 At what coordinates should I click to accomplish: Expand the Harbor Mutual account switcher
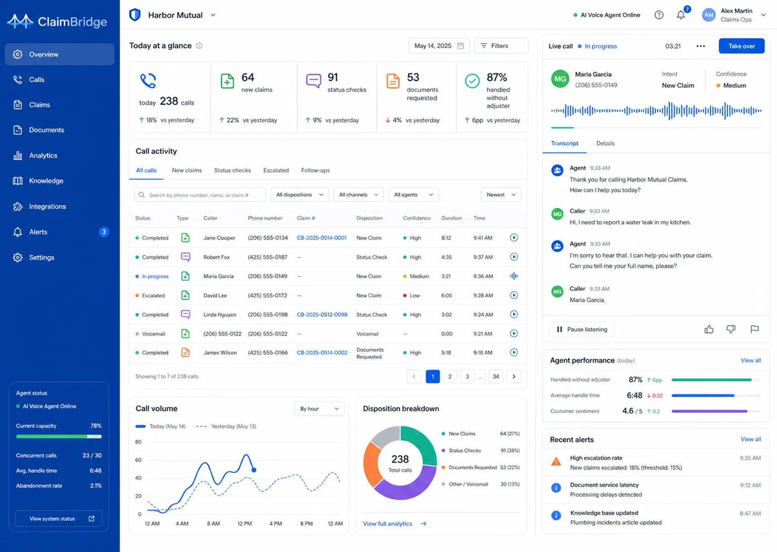coord(213,15)
